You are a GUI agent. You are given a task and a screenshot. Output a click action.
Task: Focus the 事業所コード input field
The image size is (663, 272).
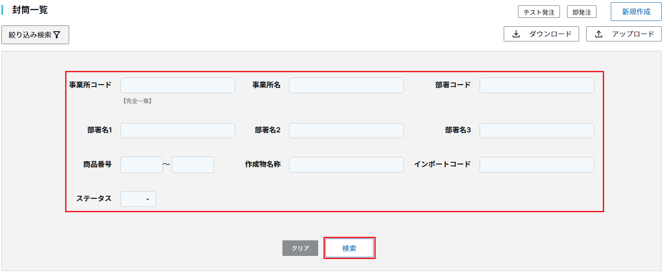178,85
